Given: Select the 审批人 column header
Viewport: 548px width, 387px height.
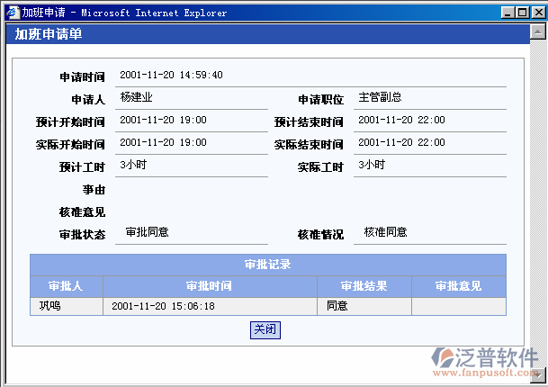Looking at the screenshot, I should click(66, 286).
